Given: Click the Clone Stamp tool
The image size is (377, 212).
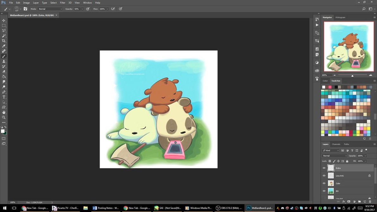Looking at the screenshot, I should pyautogui.click(x=4, y=61).
